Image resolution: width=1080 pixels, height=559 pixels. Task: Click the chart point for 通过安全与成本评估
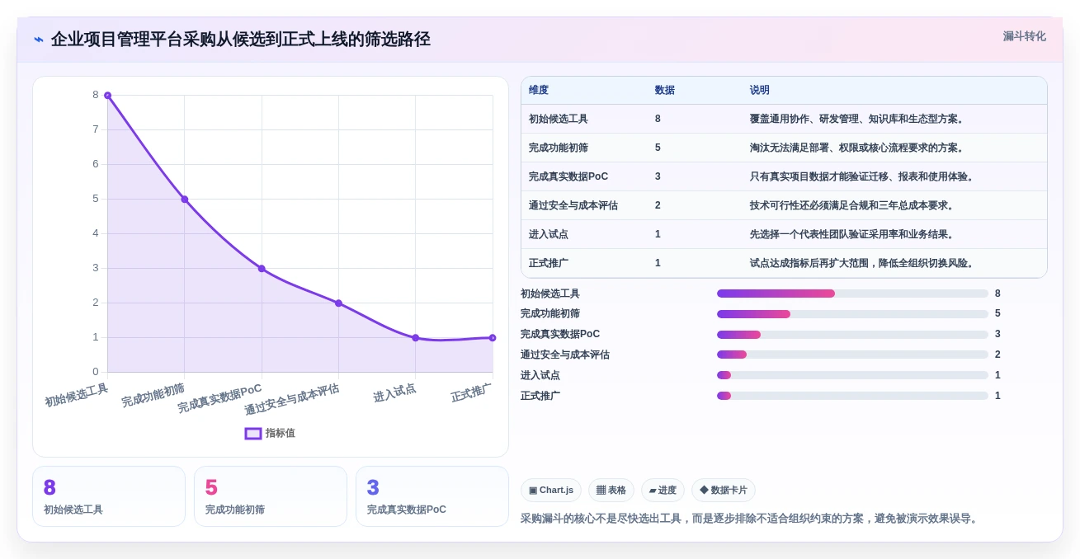pos(338,303)
